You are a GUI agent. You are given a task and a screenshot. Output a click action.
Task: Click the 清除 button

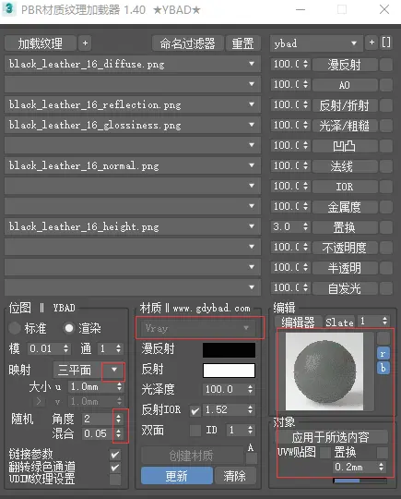click(235, 476)
